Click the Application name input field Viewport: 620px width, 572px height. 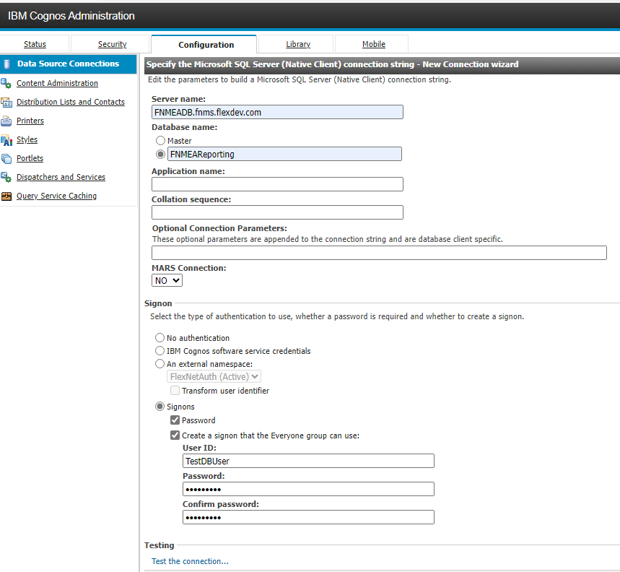pos(277,184)
